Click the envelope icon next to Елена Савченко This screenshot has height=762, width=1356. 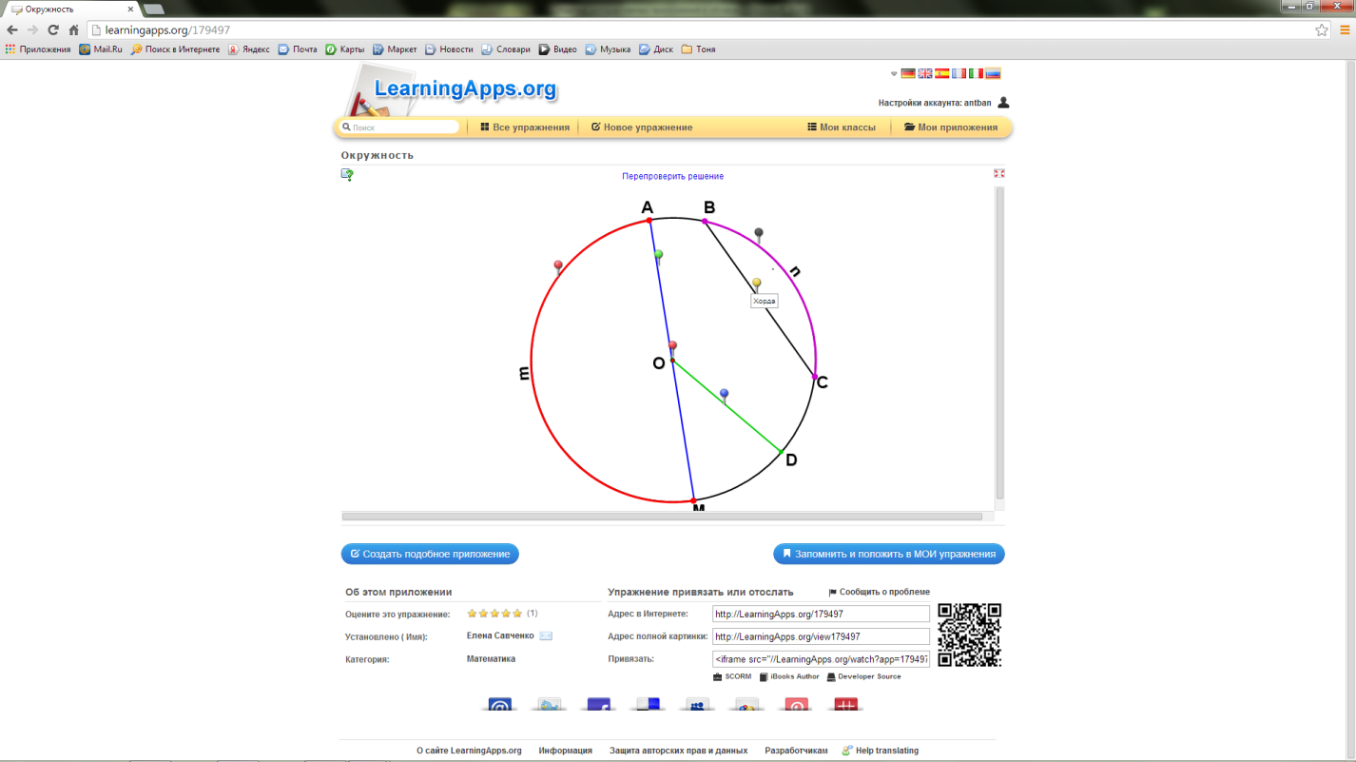click(x=546, y=635)
